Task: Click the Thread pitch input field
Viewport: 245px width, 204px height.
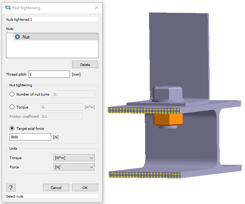Action: (49, 74)
